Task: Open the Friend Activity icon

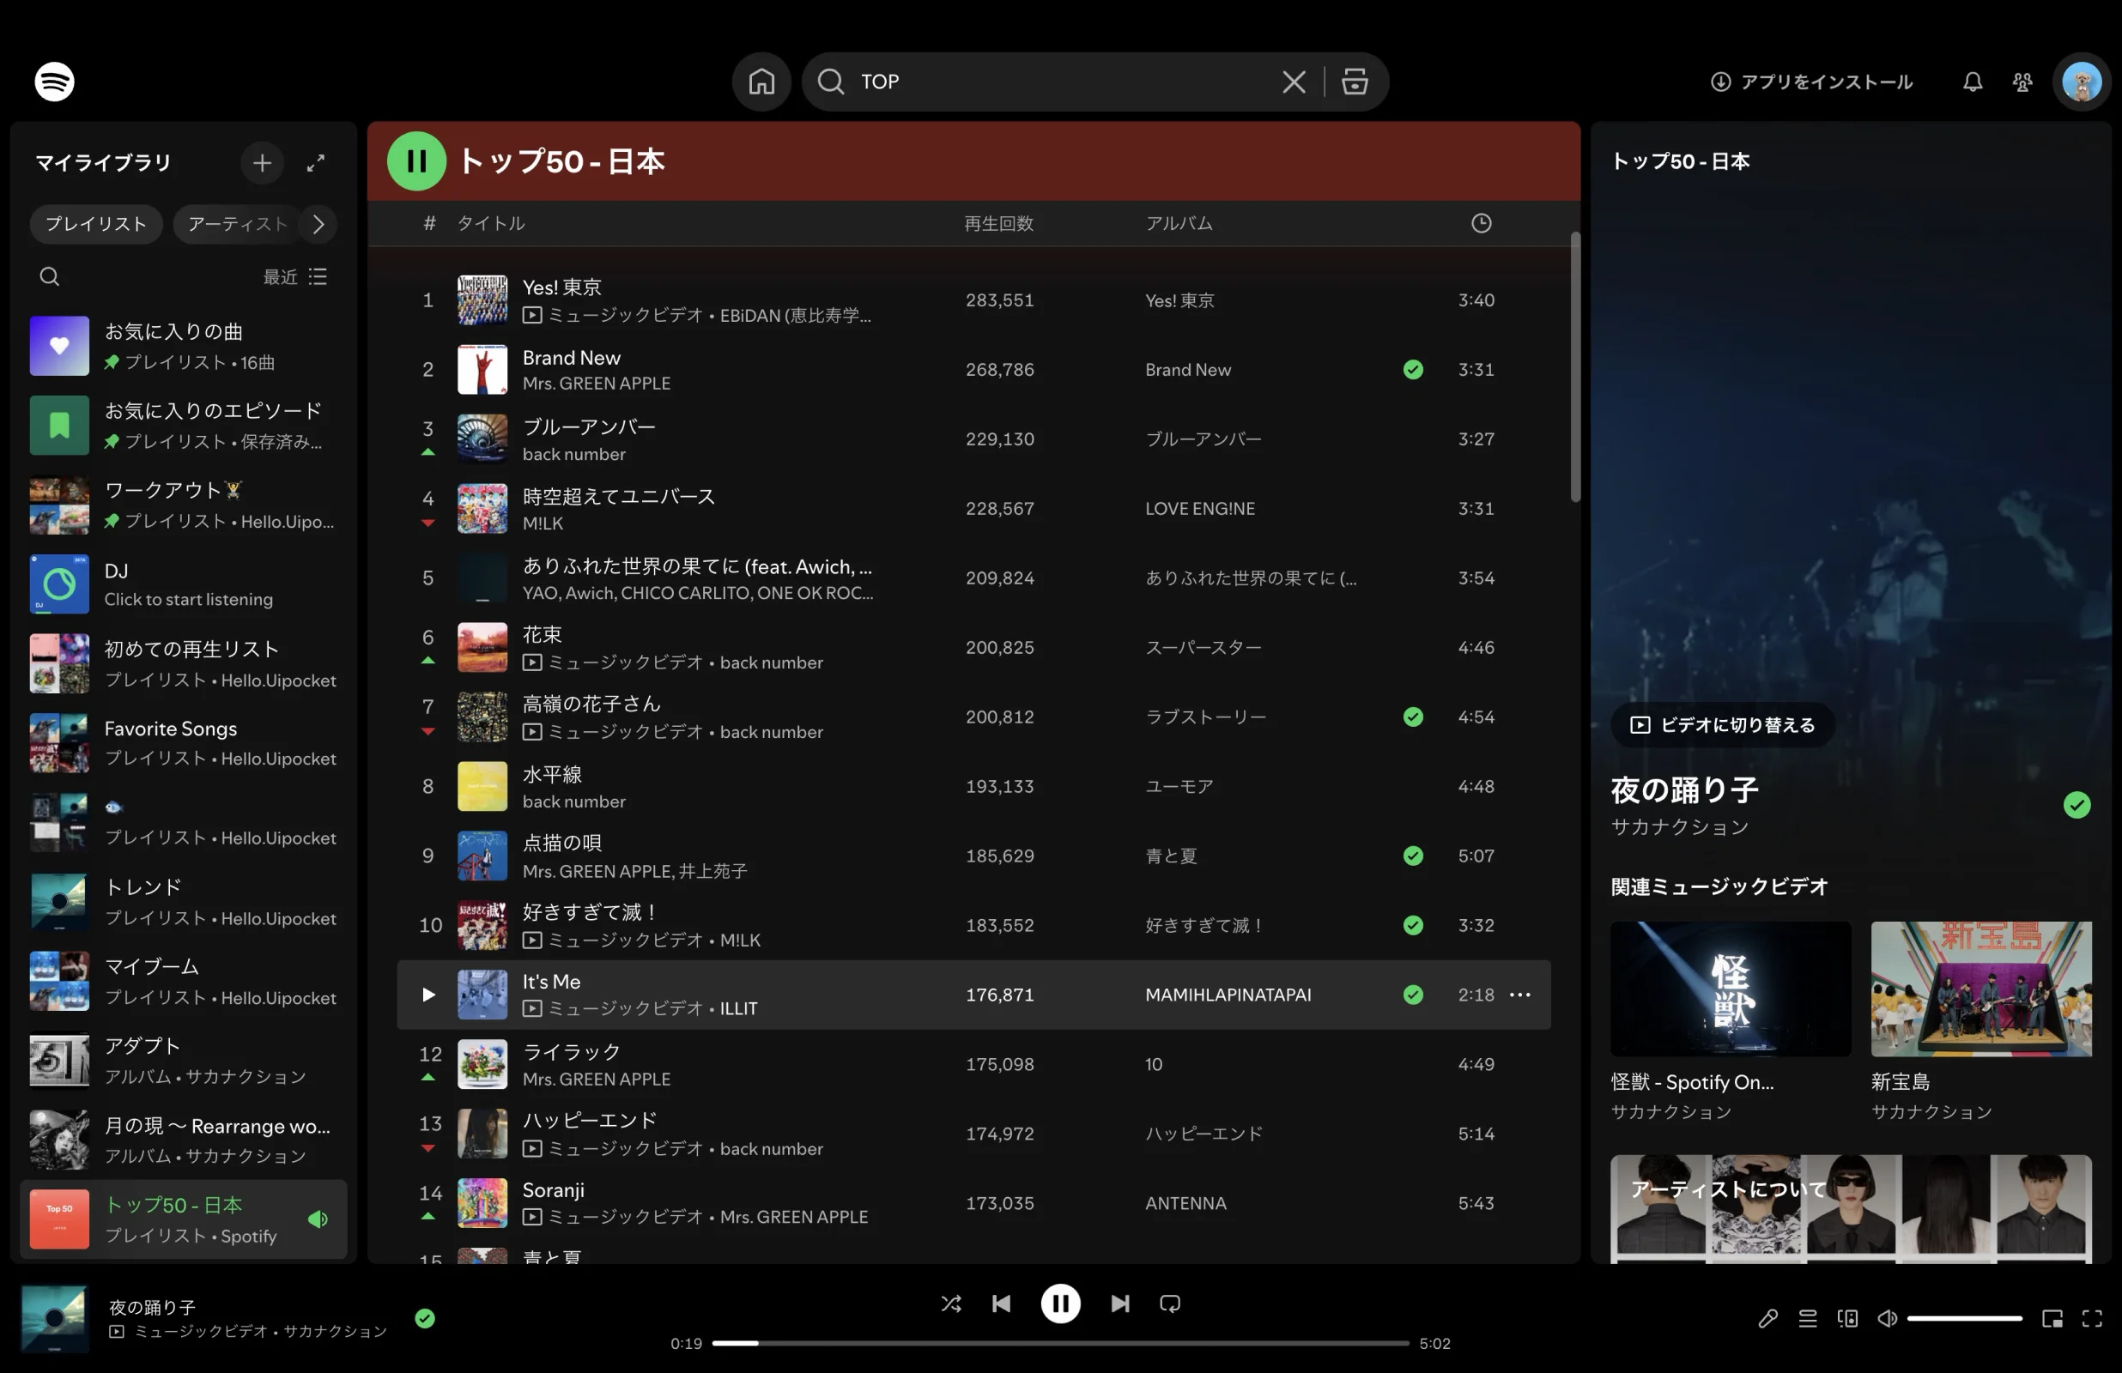Action: pyautogui.click(x=2022, y=82)
